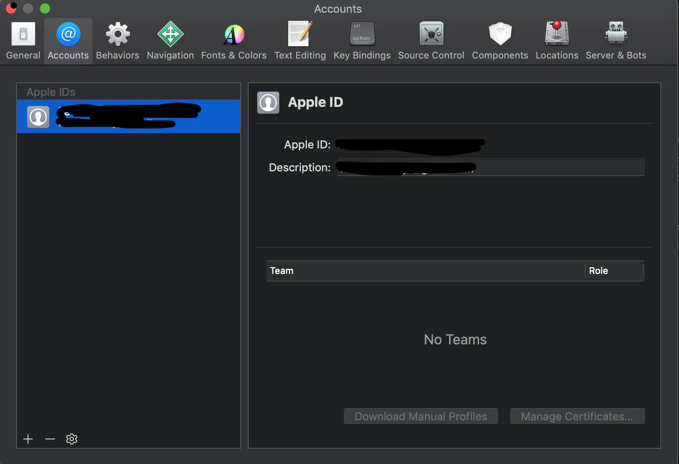Sort by the Team column header
Viewport: 679px width, 464px height.
[x=426, y=271]
